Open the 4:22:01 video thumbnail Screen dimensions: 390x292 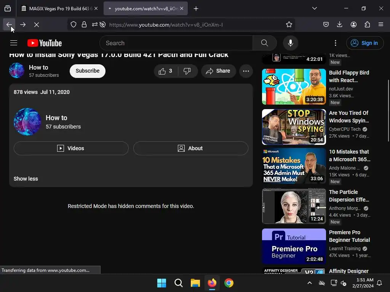pyautogui.click(x=294, y=59)
